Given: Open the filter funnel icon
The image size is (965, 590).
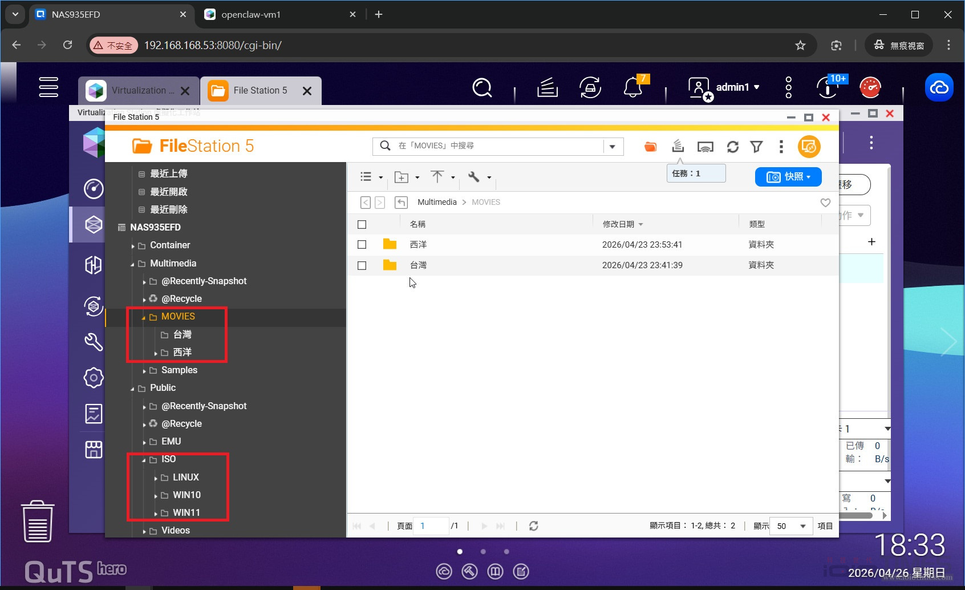Looking at the screenshot, I should 756,147.
